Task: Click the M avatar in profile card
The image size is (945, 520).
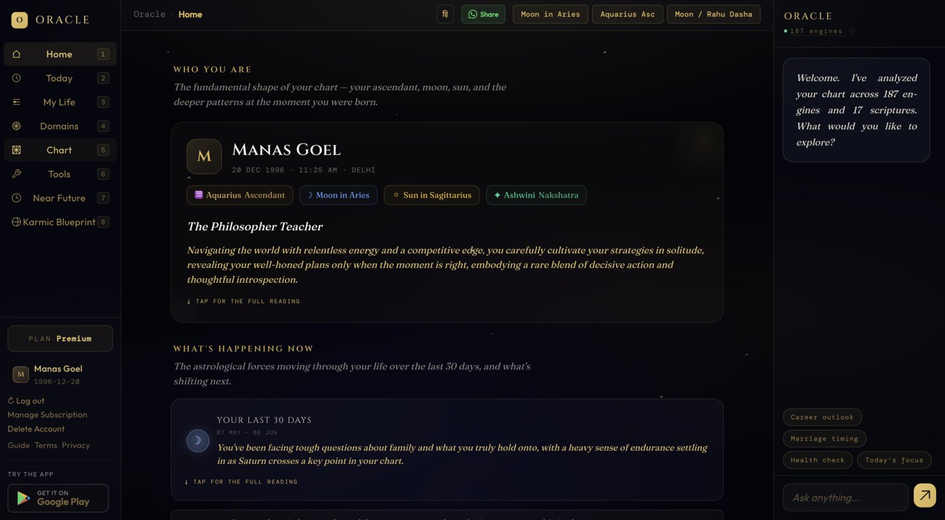Action: pyautogui.click(x=204, y=156)
